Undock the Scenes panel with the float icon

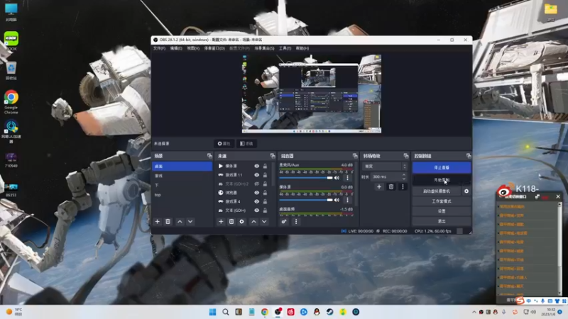point(209,156)
